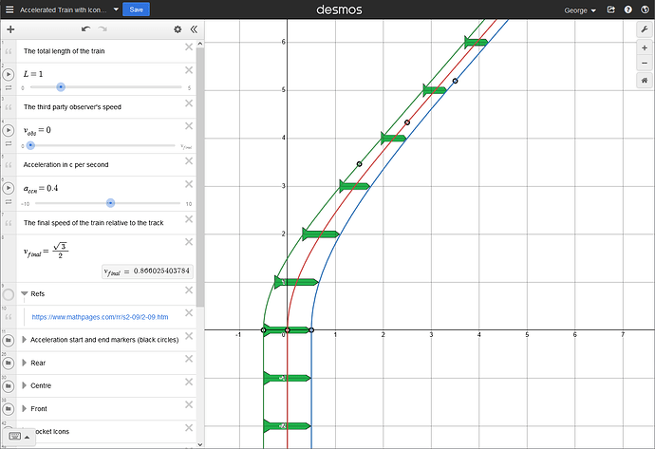Expand the Rear folder

(x=25, y=363)
